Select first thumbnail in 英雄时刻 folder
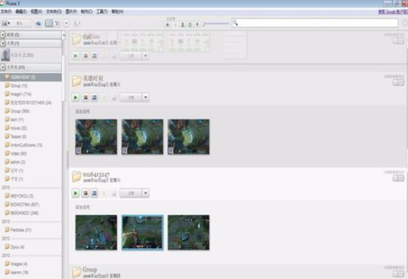Viewport: 408px width, 279px height. pyautogui.click(x=96, y=136)
